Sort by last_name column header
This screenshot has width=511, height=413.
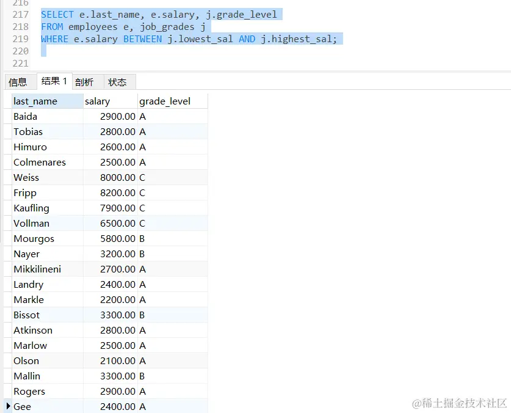click(47, 101)
